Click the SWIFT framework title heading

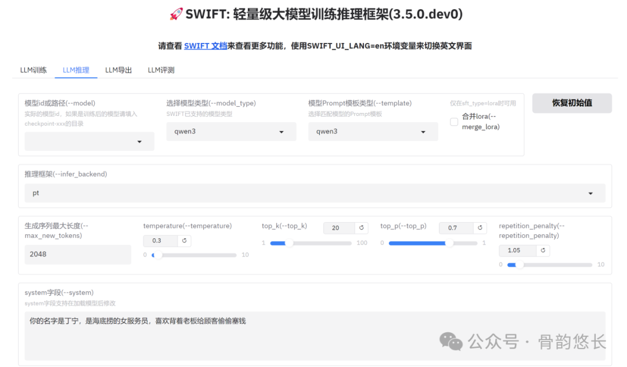coord(316,14)
